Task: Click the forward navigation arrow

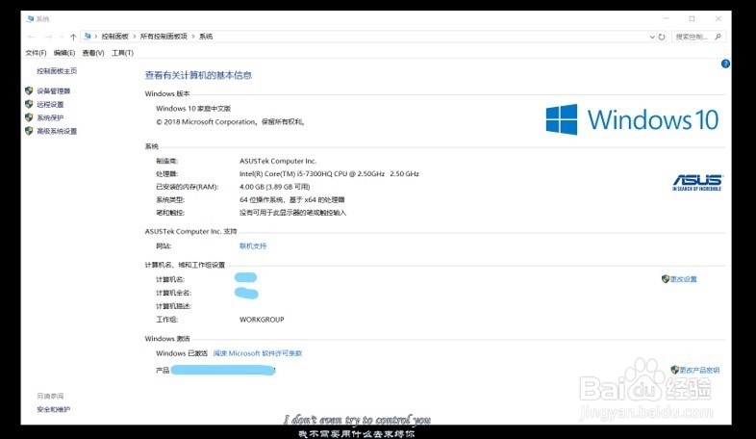Action: coord(48,37)
